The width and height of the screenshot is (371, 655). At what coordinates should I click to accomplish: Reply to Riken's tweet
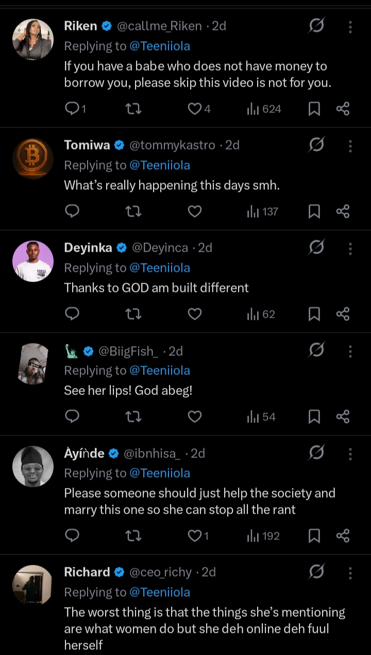[x=73, y=108]
